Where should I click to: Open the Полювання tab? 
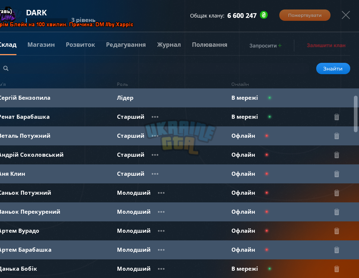tap(209, 45)
